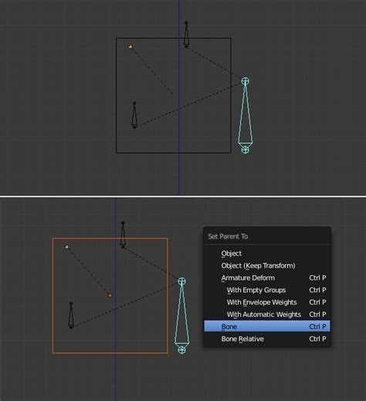Click the highlighted Bone menu entry
This screenshot has width=366, height=401.
[x=266, y=327]
